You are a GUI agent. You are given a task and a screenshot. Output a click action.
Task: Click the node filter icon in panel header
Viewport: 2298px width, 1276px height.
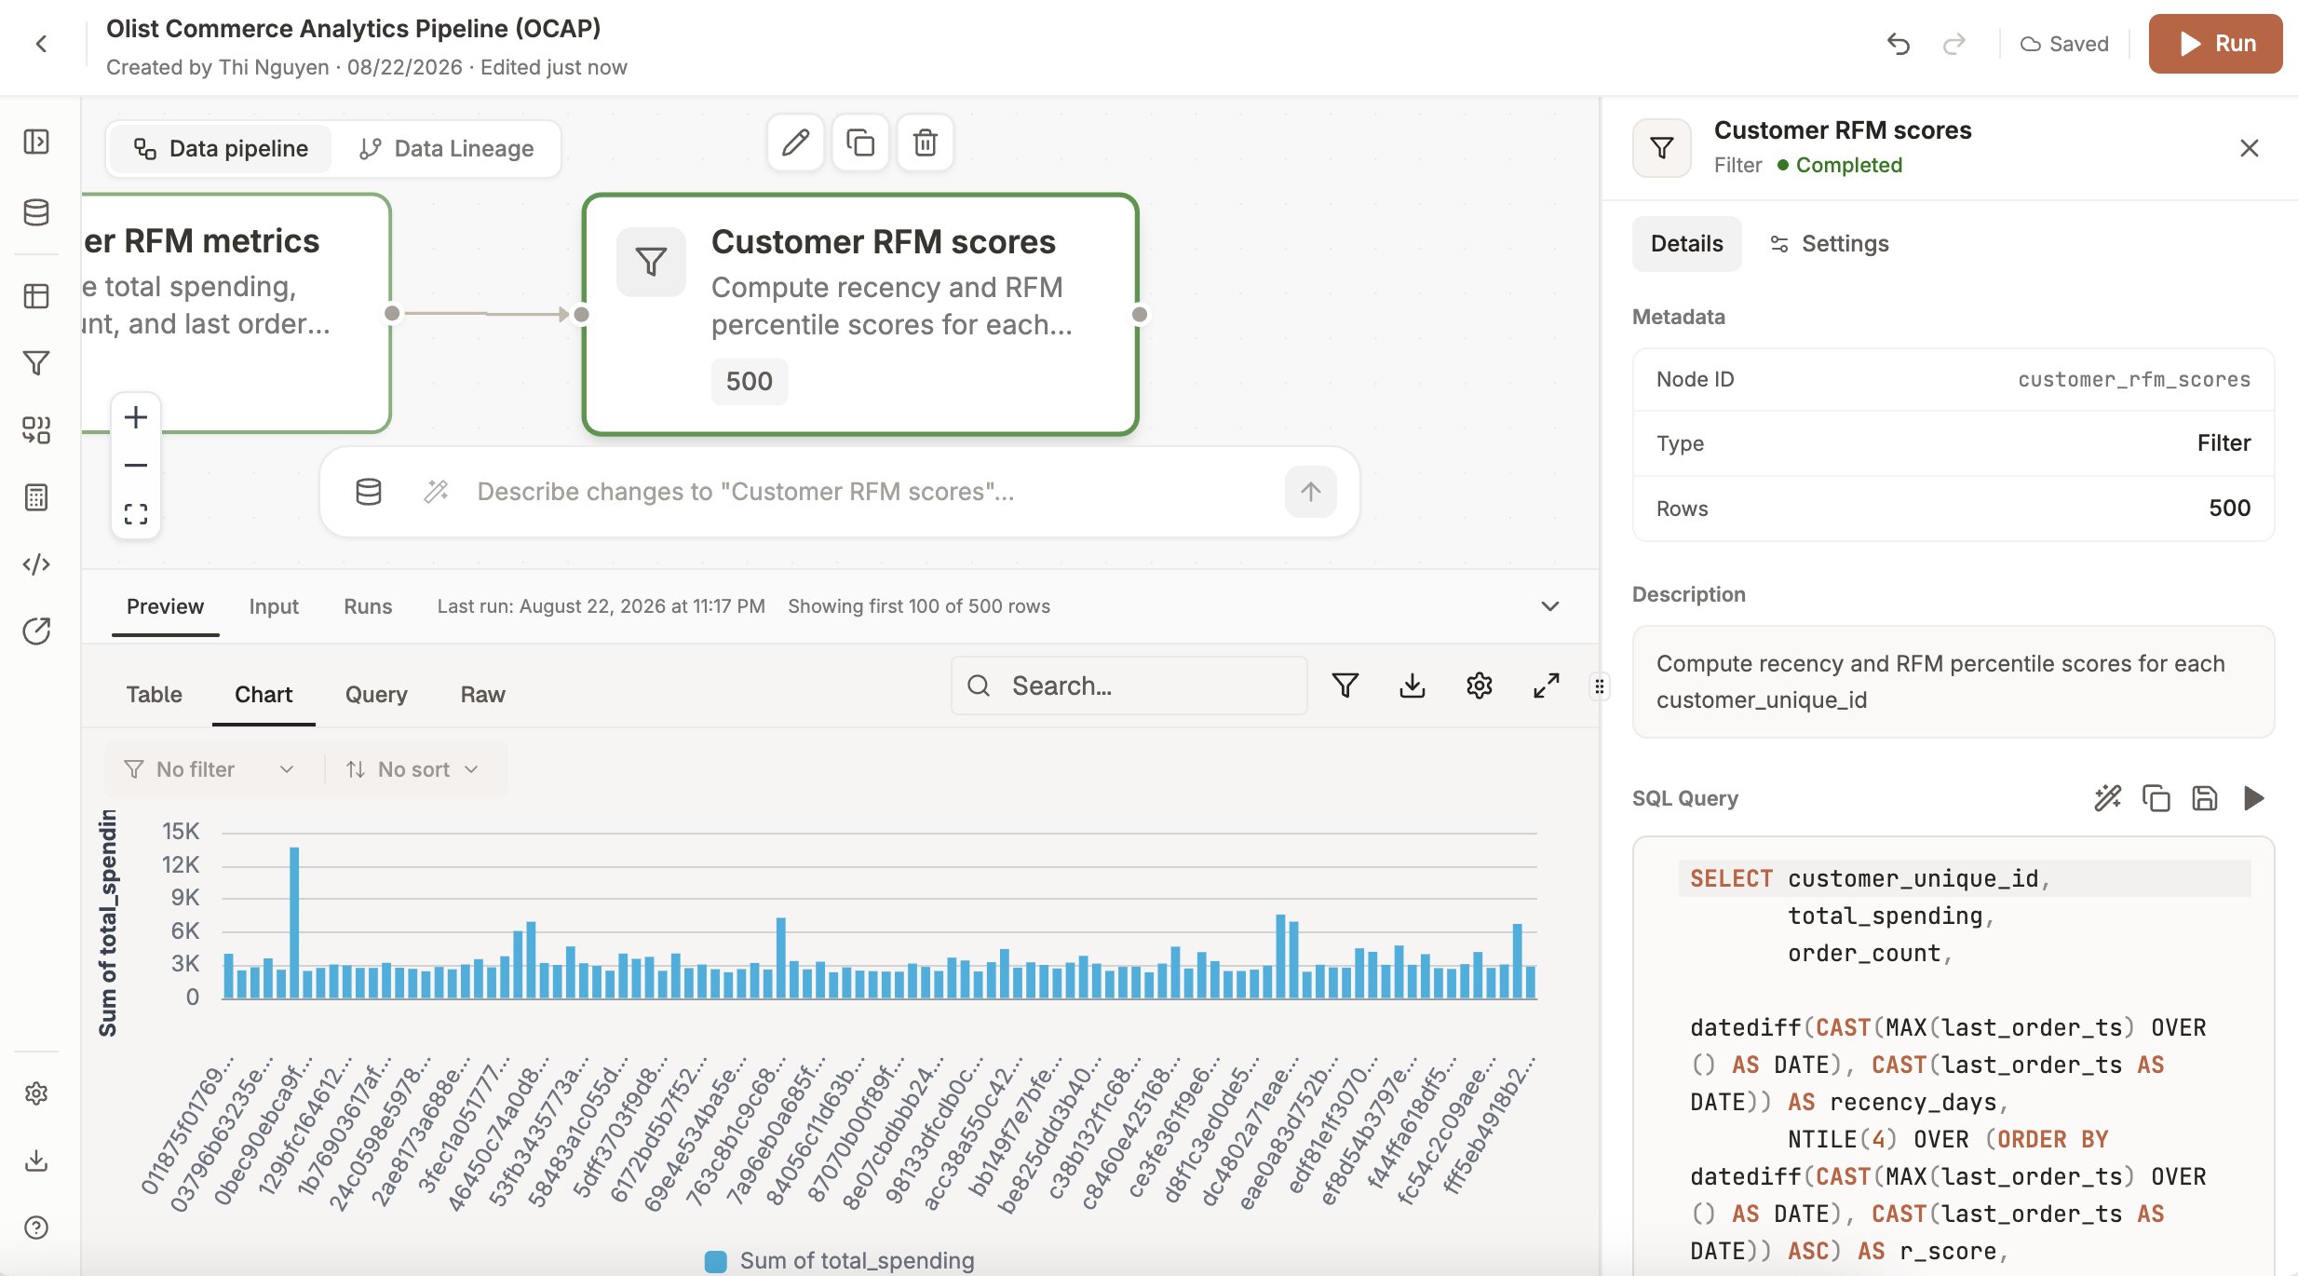1662,148
